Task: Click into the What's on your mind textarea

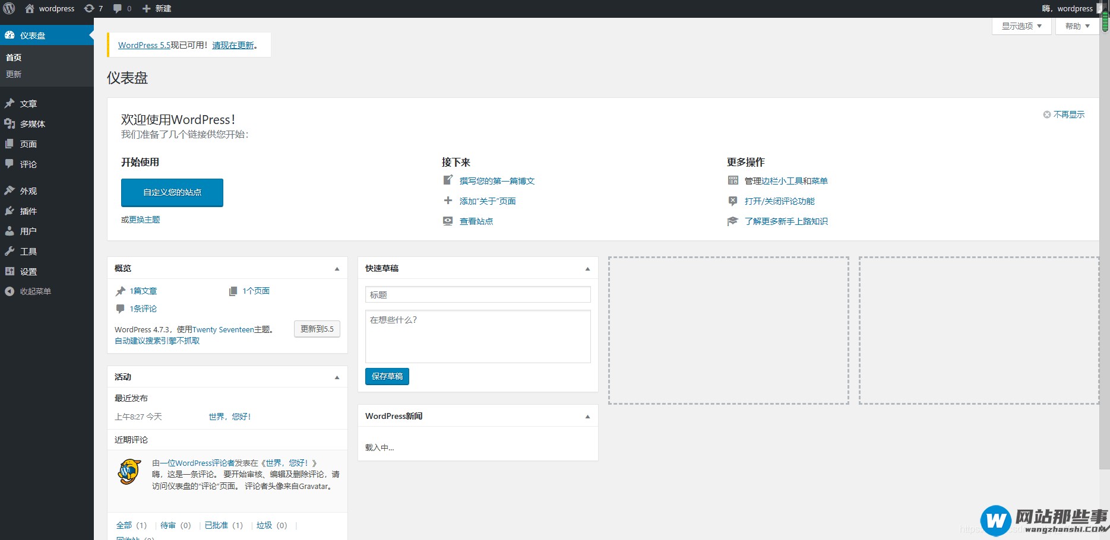Action: click(478, 336)
